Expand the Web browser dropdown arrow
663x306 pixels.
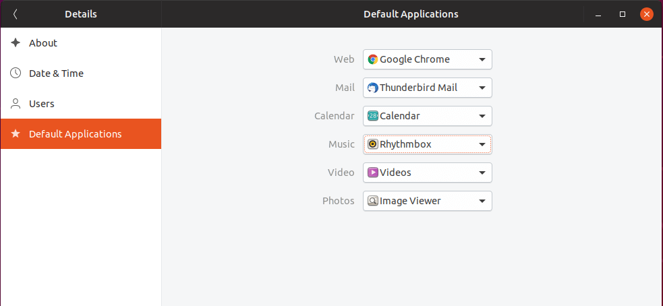(482, 59)
